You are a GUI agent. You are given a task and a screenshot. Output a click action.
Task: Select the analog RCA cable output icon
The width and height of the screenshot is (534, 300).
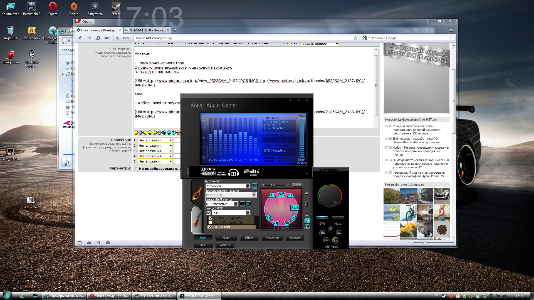coord(197,220)
